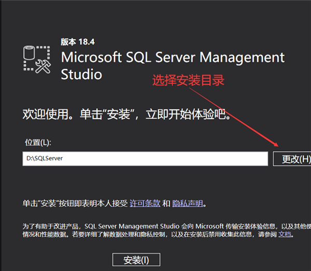
Task: Click the word Studio in the title
Action: click(81, 74)
